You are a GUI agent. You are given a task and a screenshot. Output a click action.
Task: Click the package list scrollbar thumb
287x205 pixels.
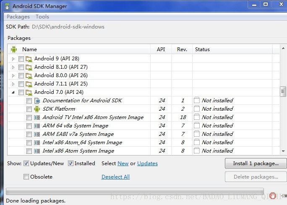(x=283, y=92)
